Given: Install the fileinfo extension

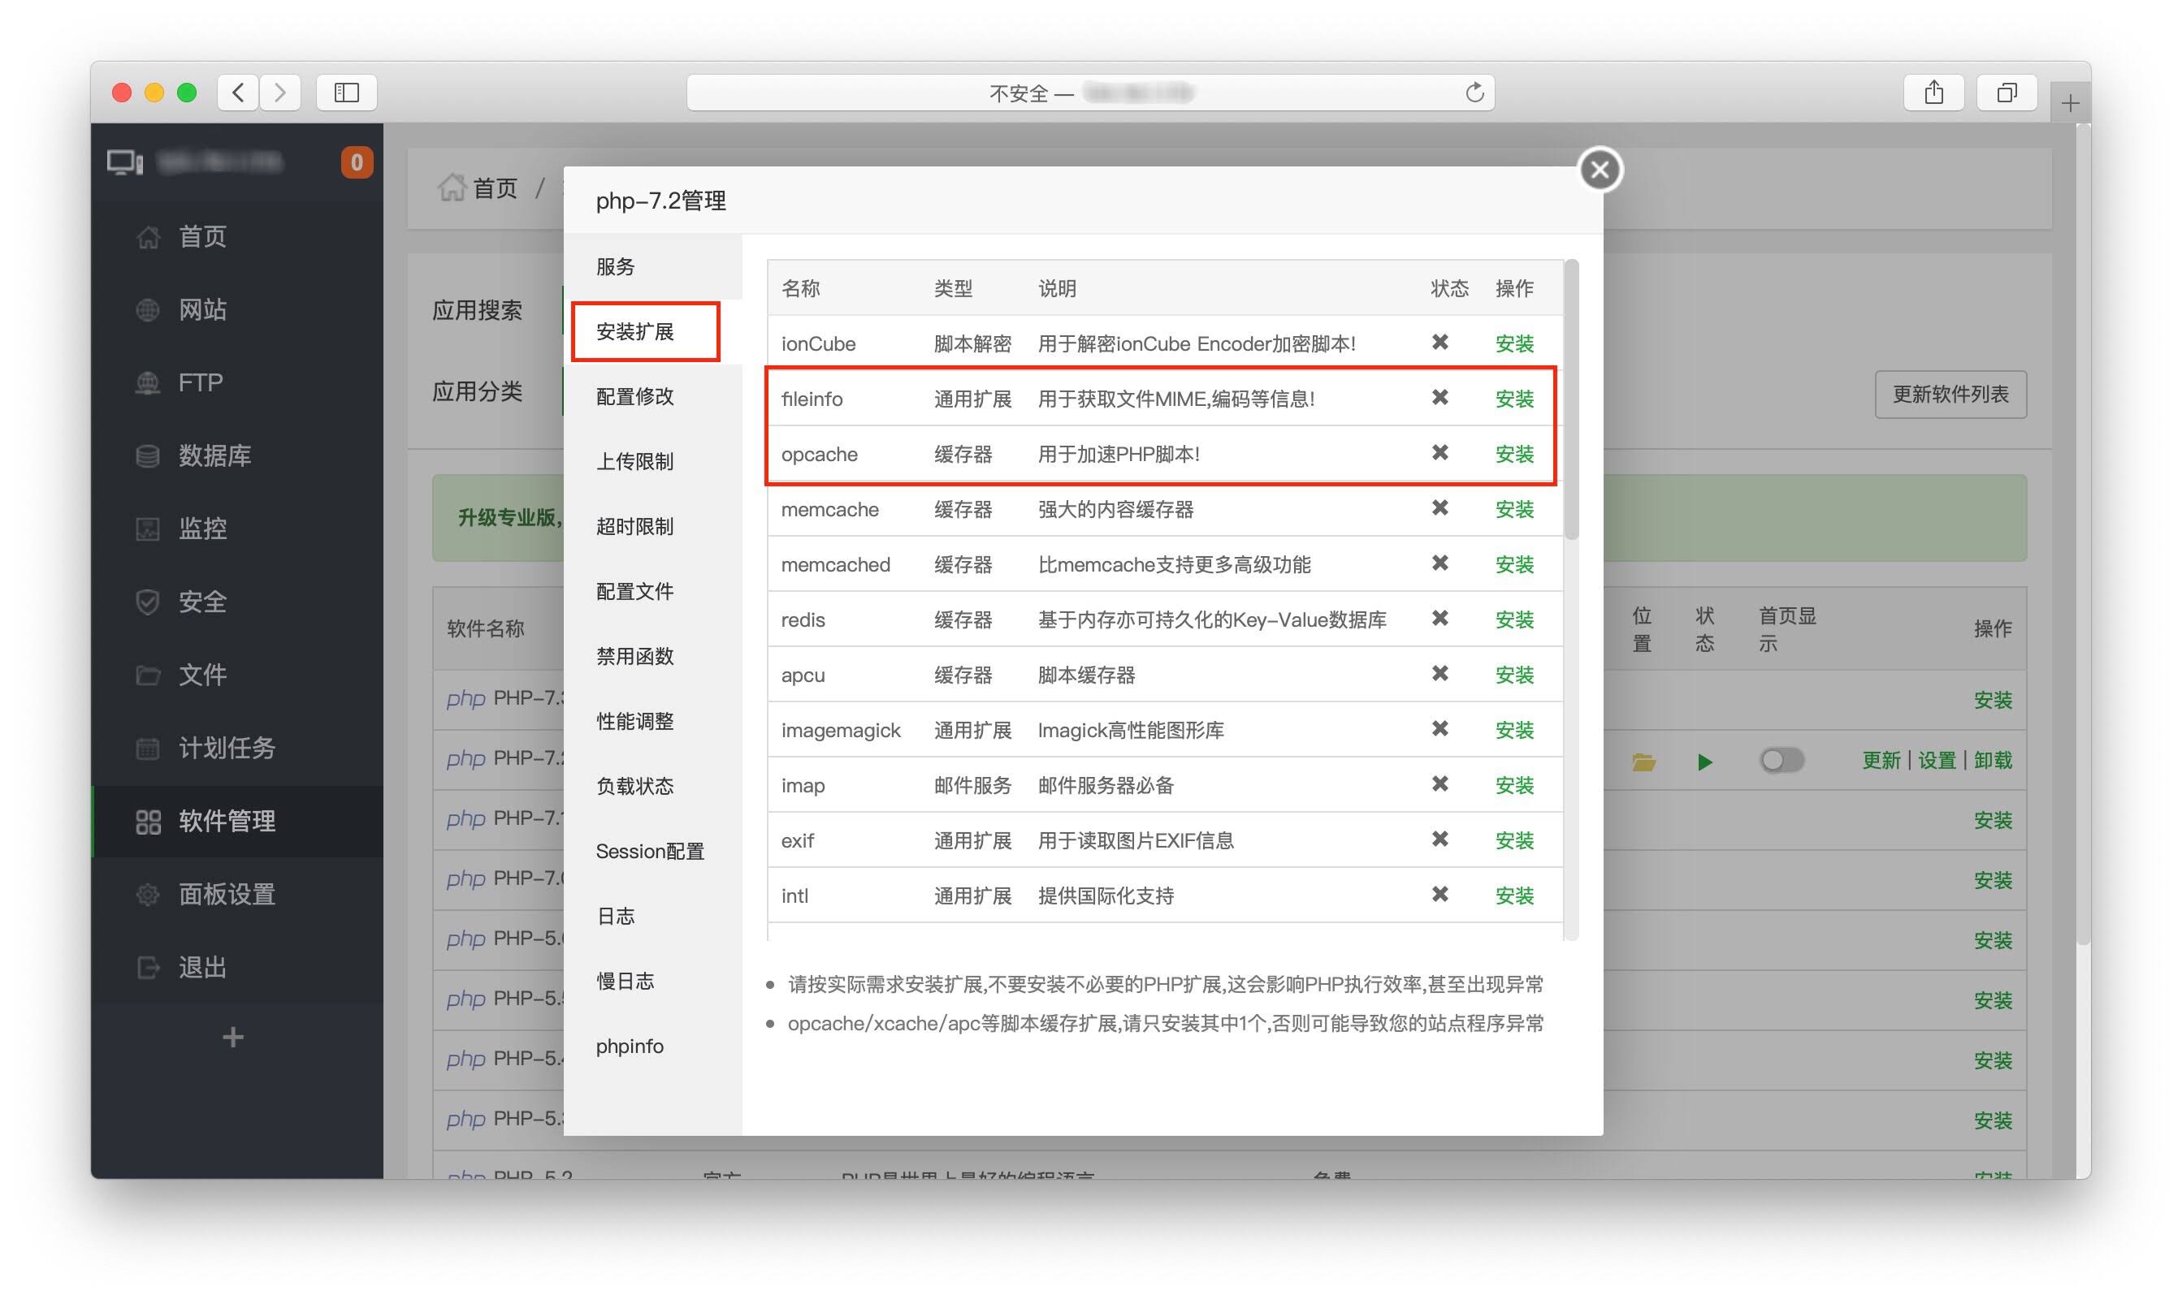Looking at the screenshot, I should [x=1514, y=399].
